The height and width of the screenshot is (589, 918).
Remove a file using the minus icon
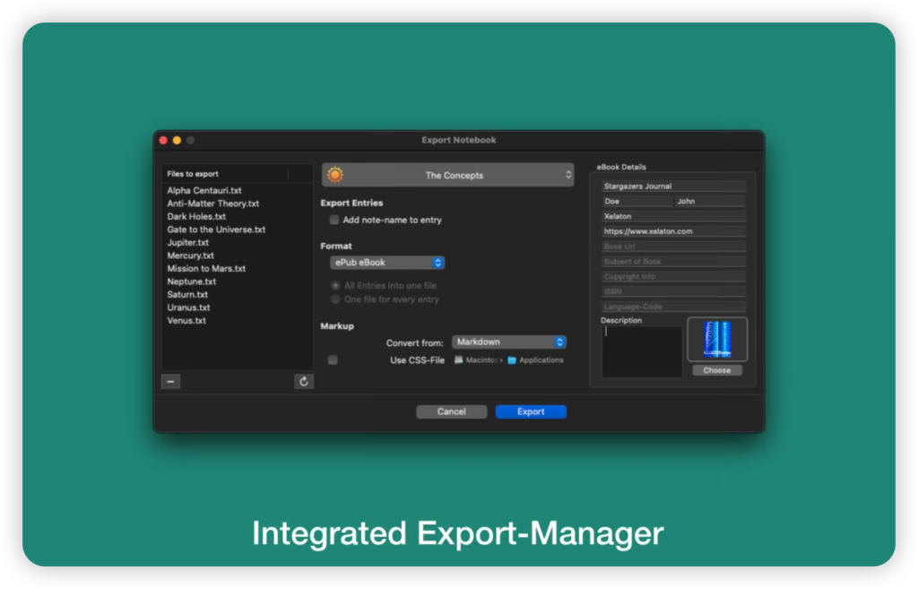[x=170, y=380]
